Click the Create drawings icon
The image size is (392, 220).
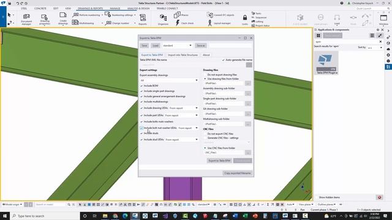(x=63, y=15)
